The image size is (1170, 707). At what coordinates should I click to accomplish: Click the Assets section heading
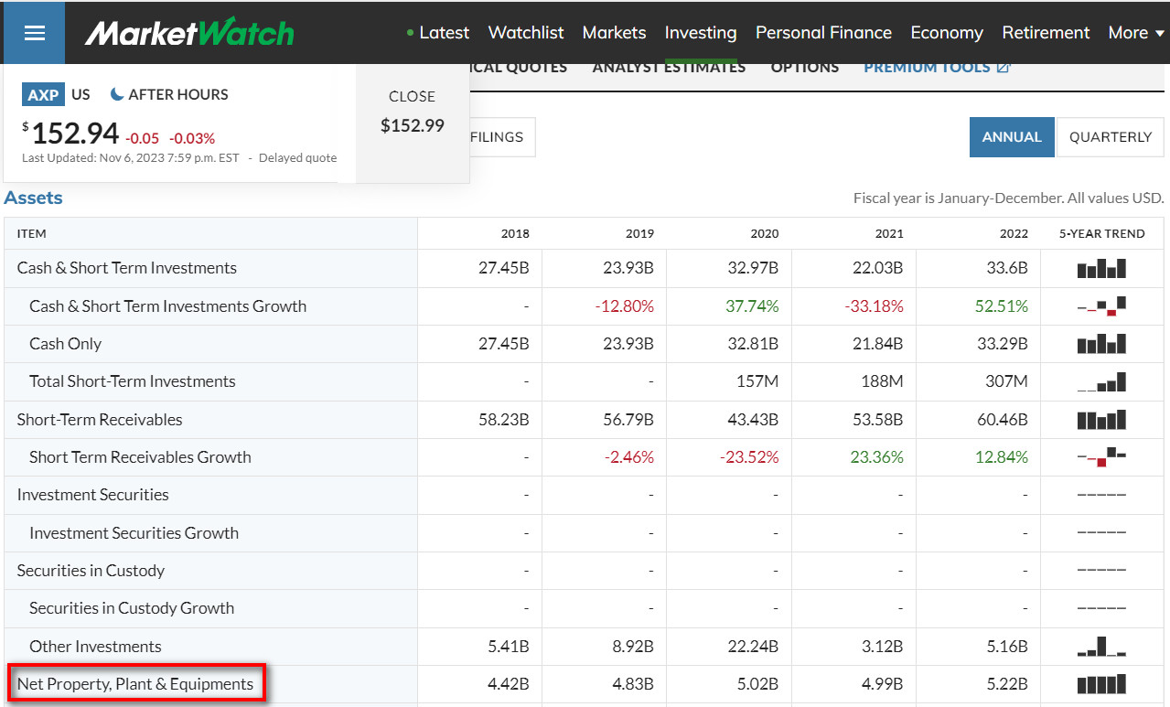pos(34,198)
